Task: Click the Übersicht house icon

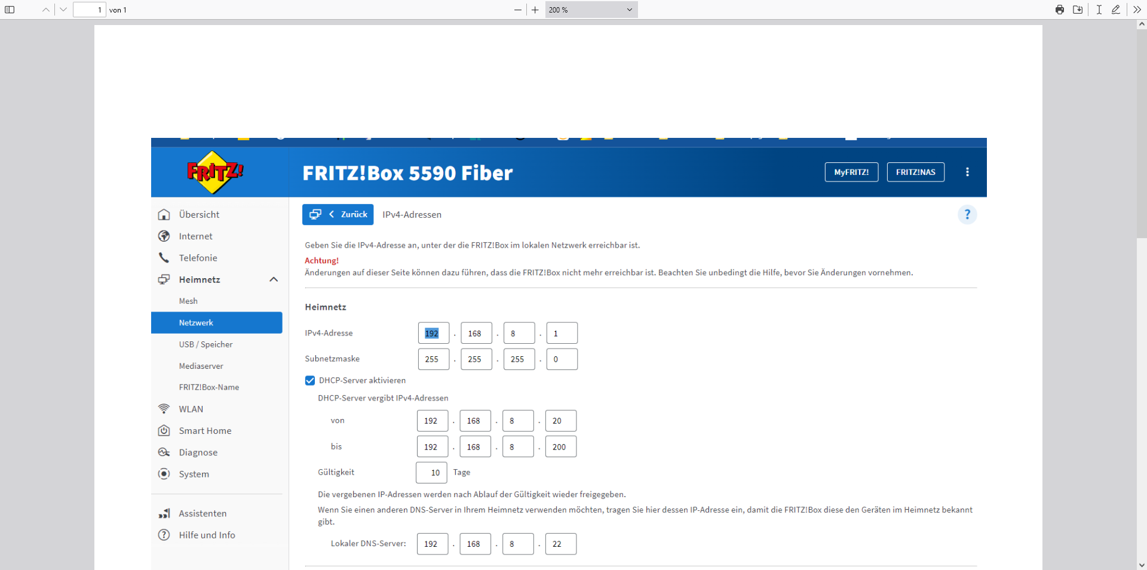Action: point(164,214)
